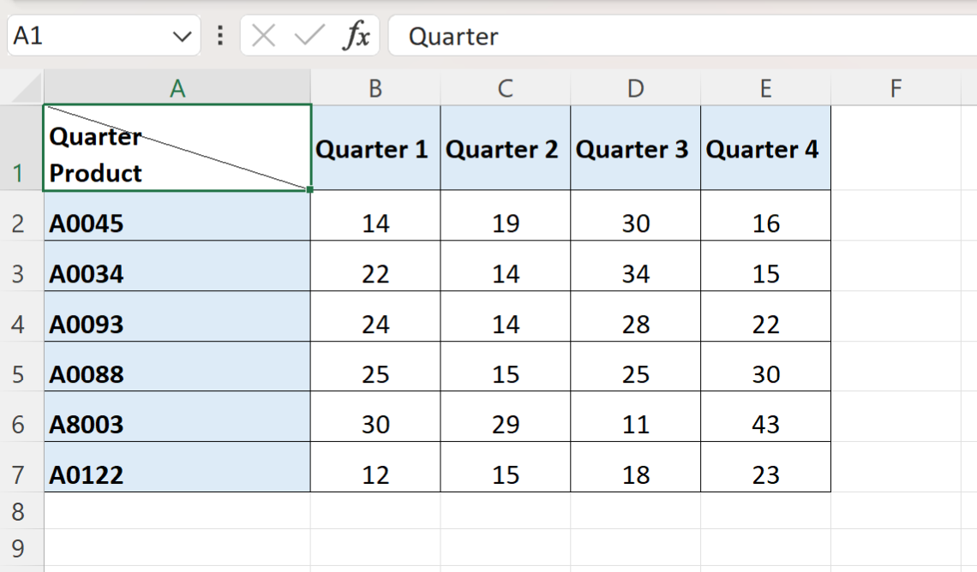
Task: Confirm the entry with the checkmark icon
Action: click(x=309, y=35)
